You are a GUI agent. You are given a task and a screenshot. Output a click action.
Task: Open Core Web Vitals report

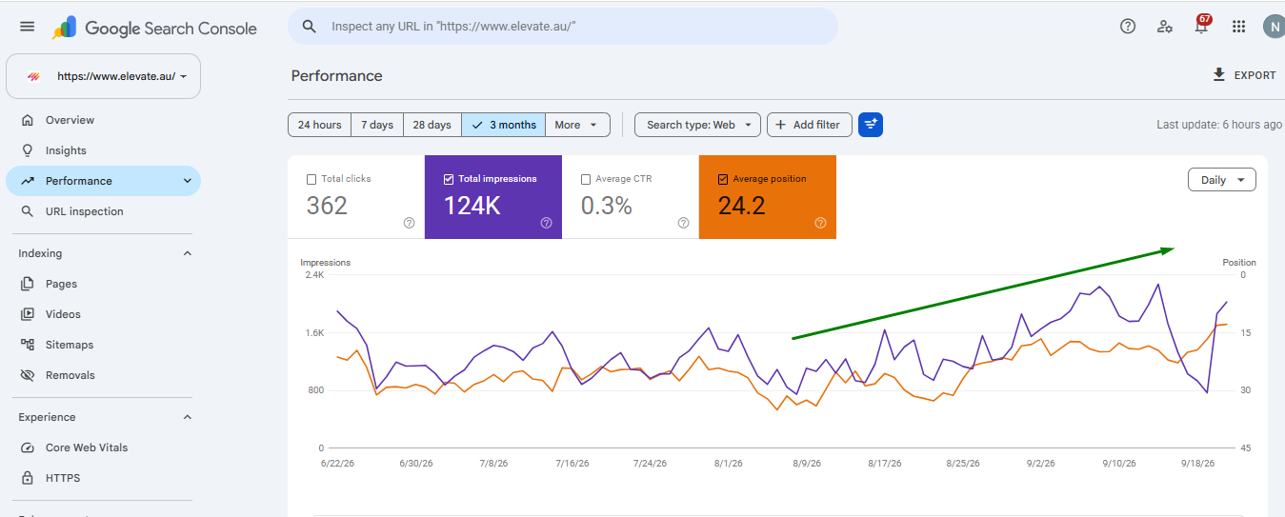pyautogui.click(x=103, y=447)
